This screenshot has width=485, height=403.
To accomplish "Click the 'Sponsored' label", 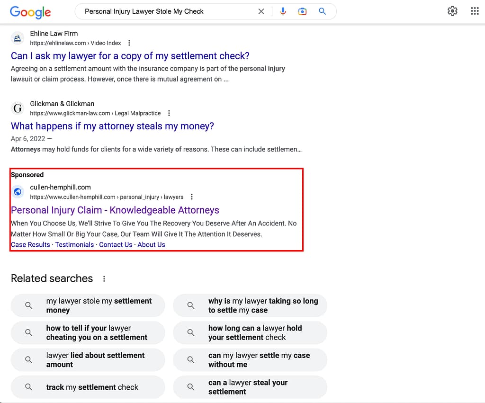I will (x=27, y=175).
